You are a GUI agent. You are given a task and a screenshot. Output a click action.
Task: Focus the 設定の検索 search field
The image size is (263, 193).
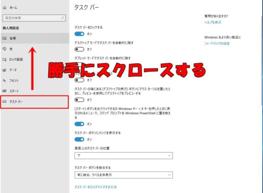[34, 18]
